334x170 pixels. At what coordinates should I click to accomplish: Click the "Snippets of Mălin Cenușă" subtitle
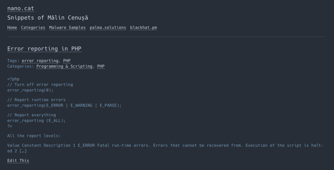coord(48,18)
